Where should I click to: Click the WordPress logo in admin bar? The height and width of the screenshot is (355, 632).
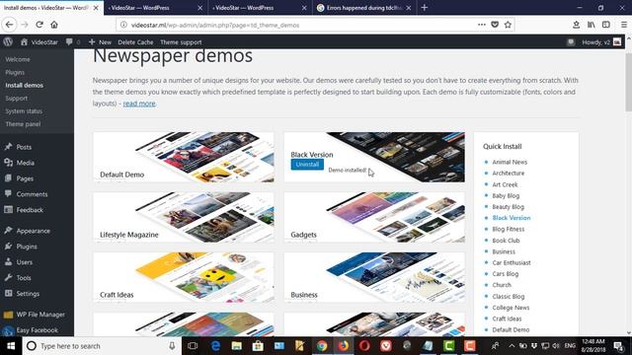coord(8,41)
